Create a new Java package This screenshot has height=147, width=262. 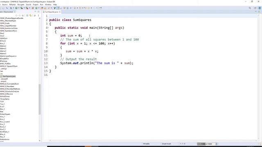tap(33, 8)
